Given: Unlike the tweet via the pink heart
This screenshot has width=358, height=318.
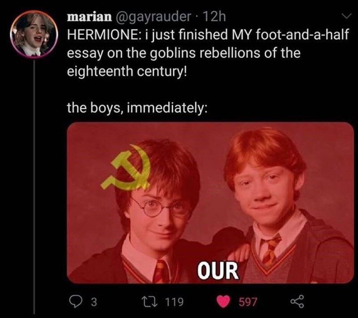Looking at the screenshot, I should (223, 301).
